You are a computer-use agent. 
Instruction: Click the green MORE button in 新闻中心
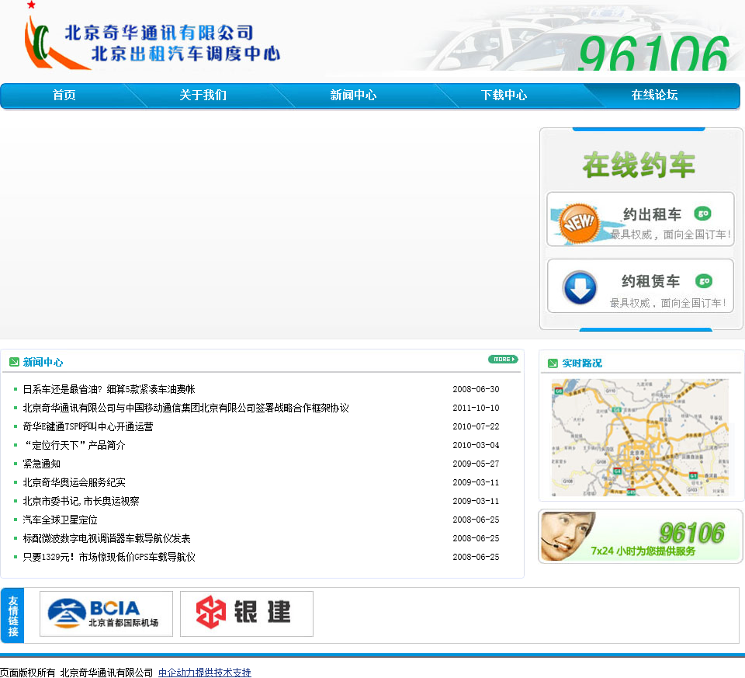click(502, 359)
